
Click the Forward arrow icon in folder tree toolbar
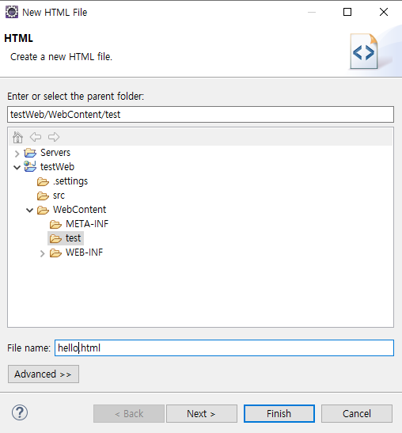(54, 137)
